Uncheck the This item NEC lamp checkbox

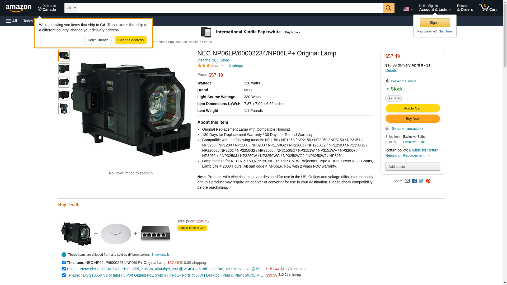click(64, 263)
